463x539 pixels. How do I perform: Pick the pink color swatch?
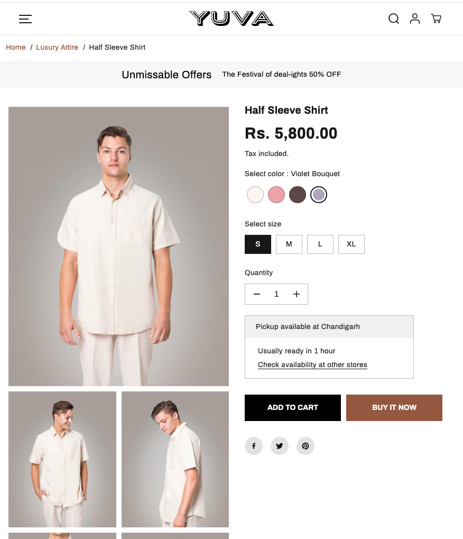(276, 195)
